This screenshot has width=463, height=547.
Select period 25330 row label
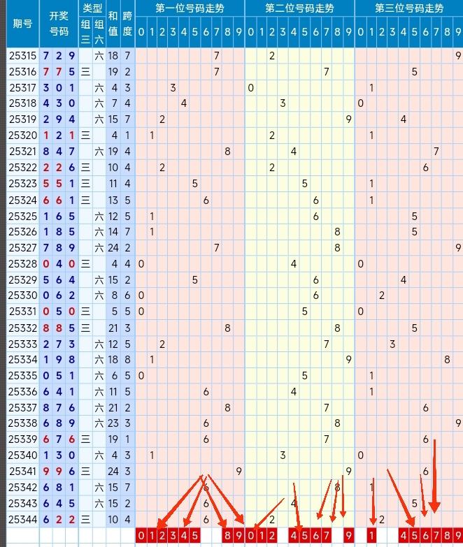[x=22, y=296]
